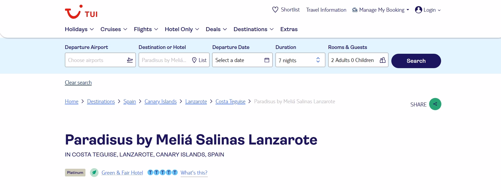Click the Clear search link
Screen dimensions: 501x190
78,83
